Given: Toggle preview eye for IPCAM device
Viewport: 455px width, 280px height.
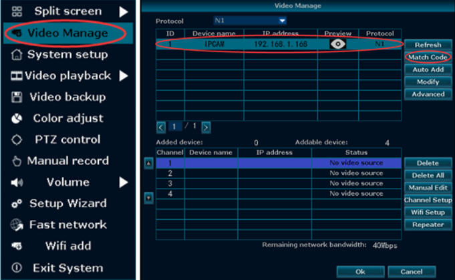Looking at the screenshot, I should [x=338, y=44].
